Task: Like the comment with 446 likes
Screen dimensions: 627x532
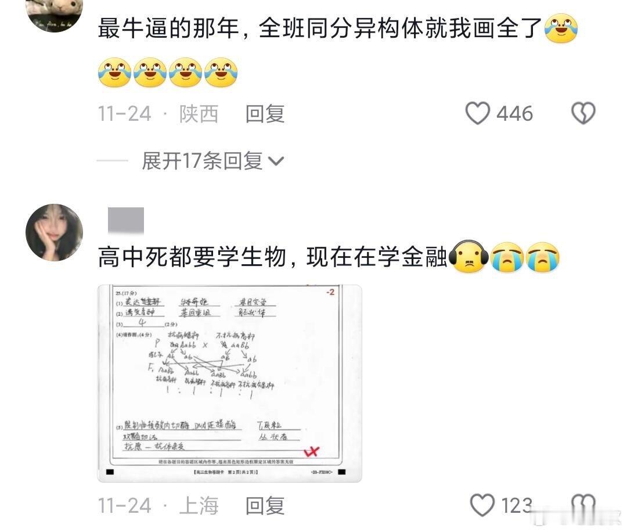Action: pos(477,113)
